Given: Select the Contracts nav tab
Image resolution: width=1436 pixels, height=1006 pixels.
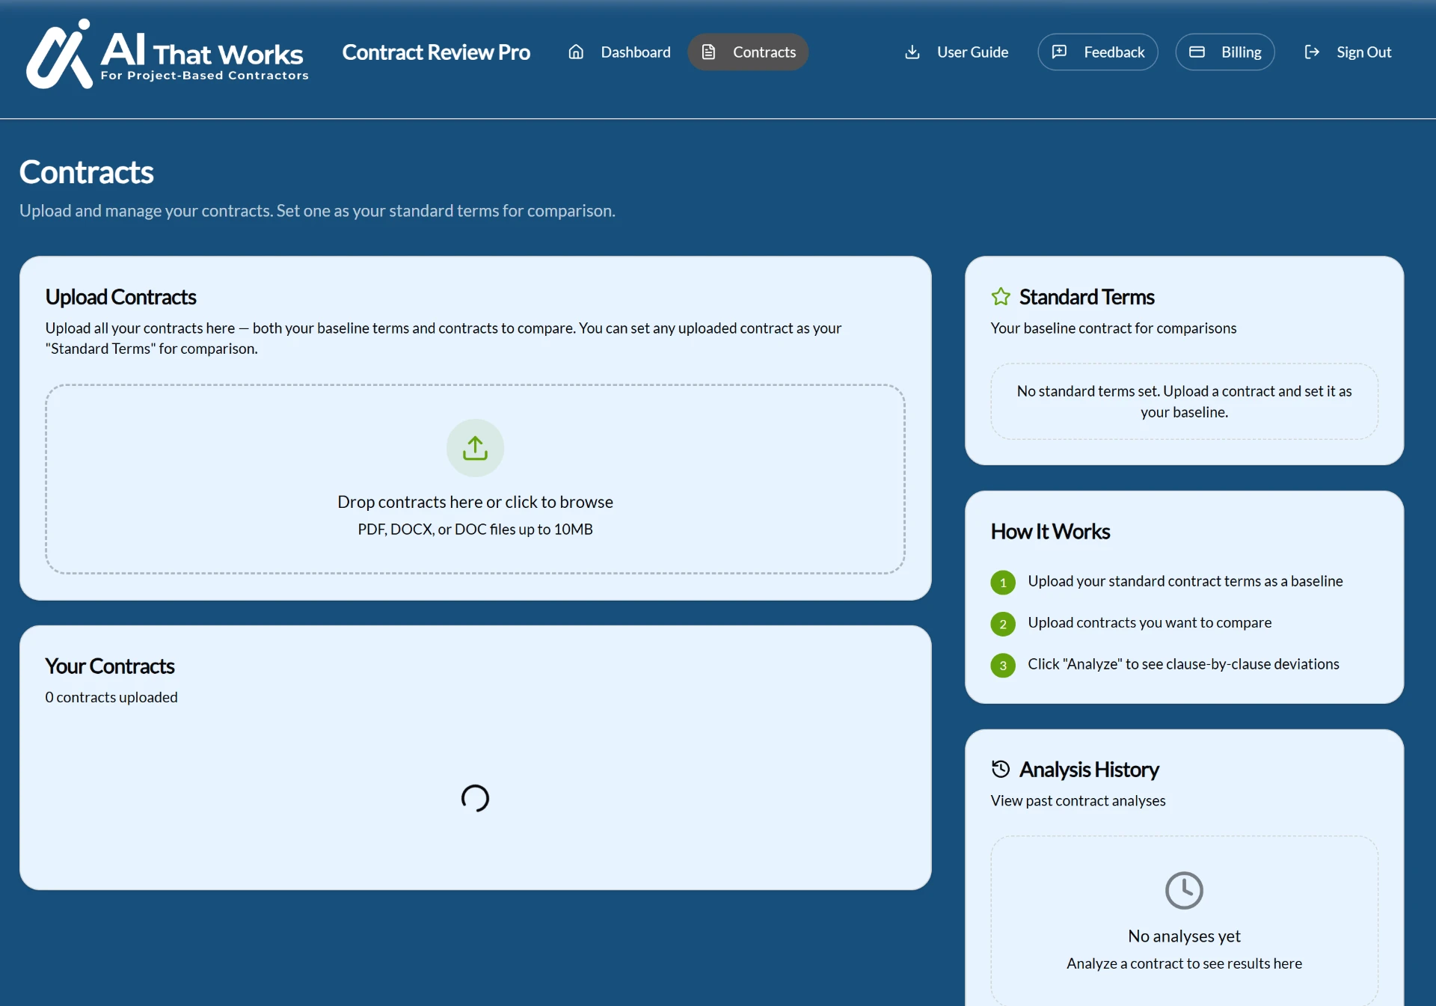Looking at the screenshot, I should pos(748,52).
